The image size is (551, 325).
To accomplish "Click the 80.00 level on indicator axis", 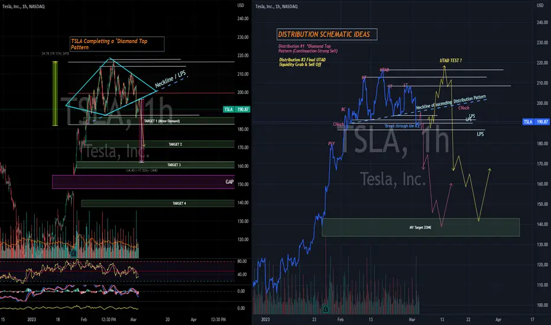I will pyautogui.click(x=242, y=261).
